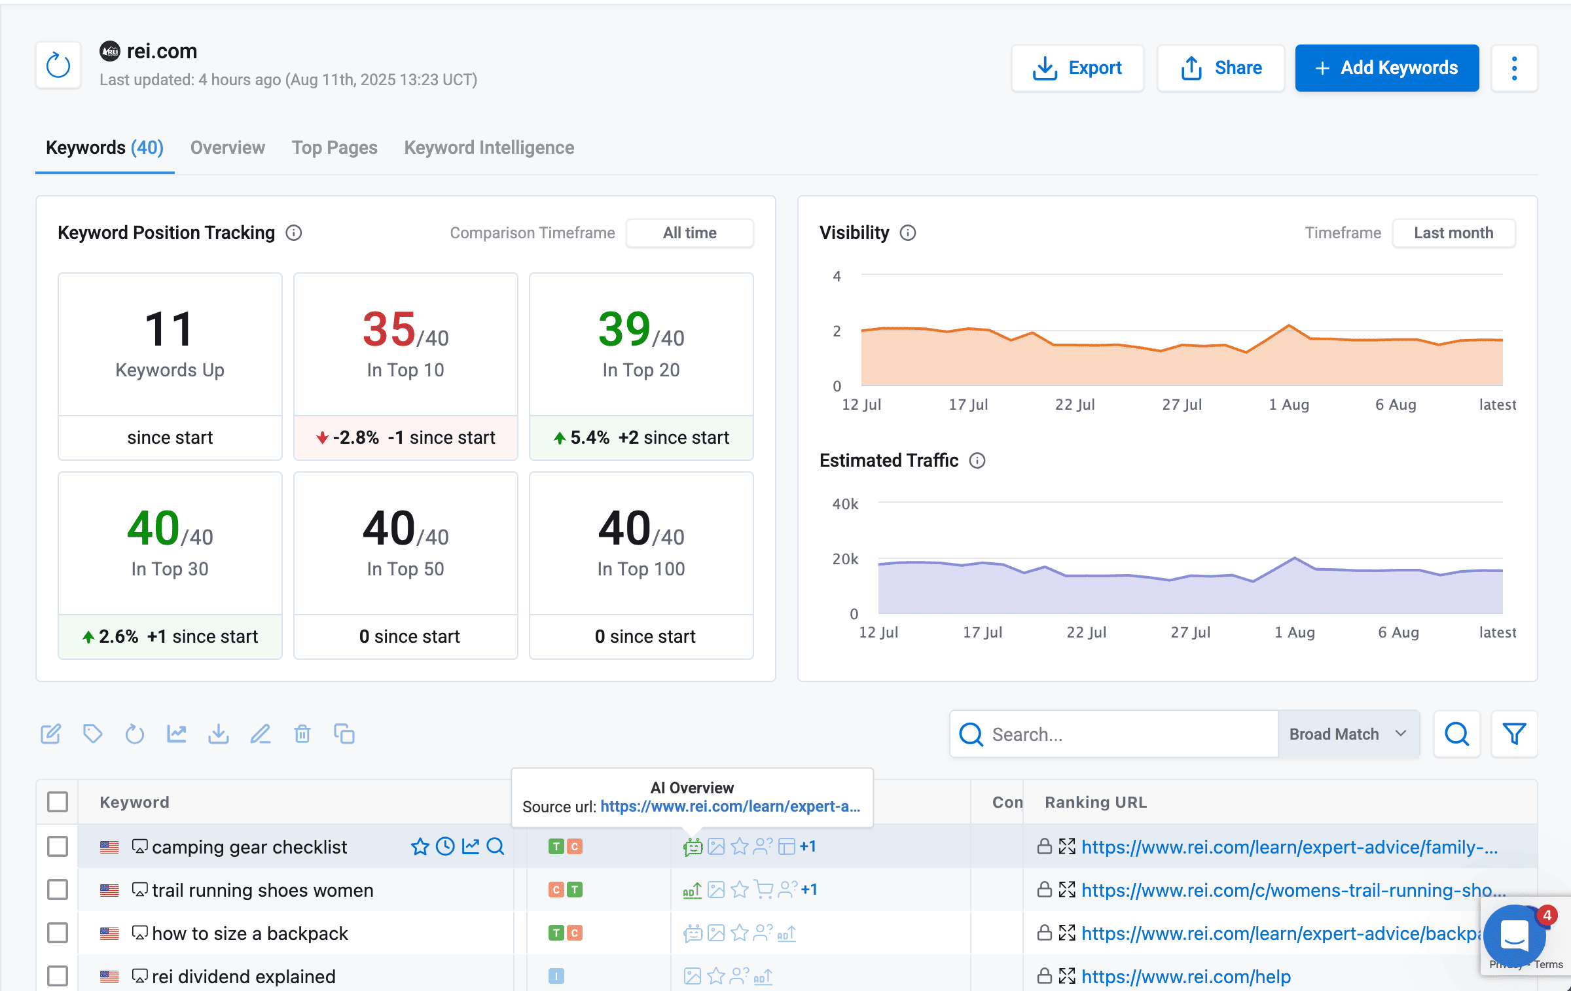
Task: Open the three-dot more options menu
Action: 1514,68
